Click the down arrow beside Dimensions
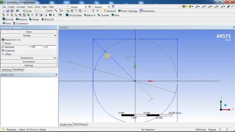The width and height of the screenshot is (235, 132). [x=55, y=58]
